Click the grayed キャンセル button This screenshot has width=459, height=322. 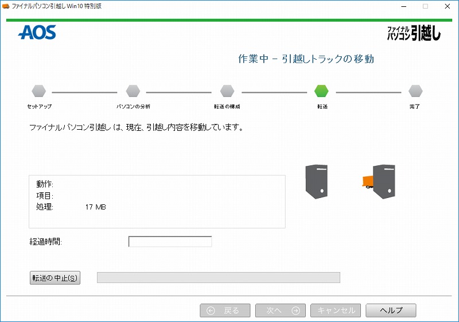pyautogui.click(x=336, y=311)
